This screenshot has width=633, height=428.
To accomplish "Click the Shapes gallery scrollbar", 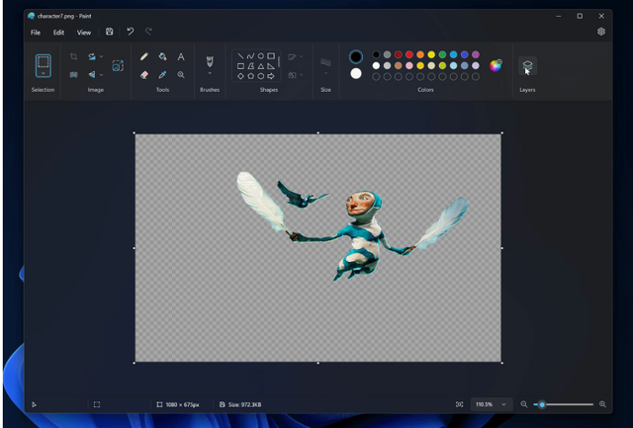I will (x=279, y=61).
